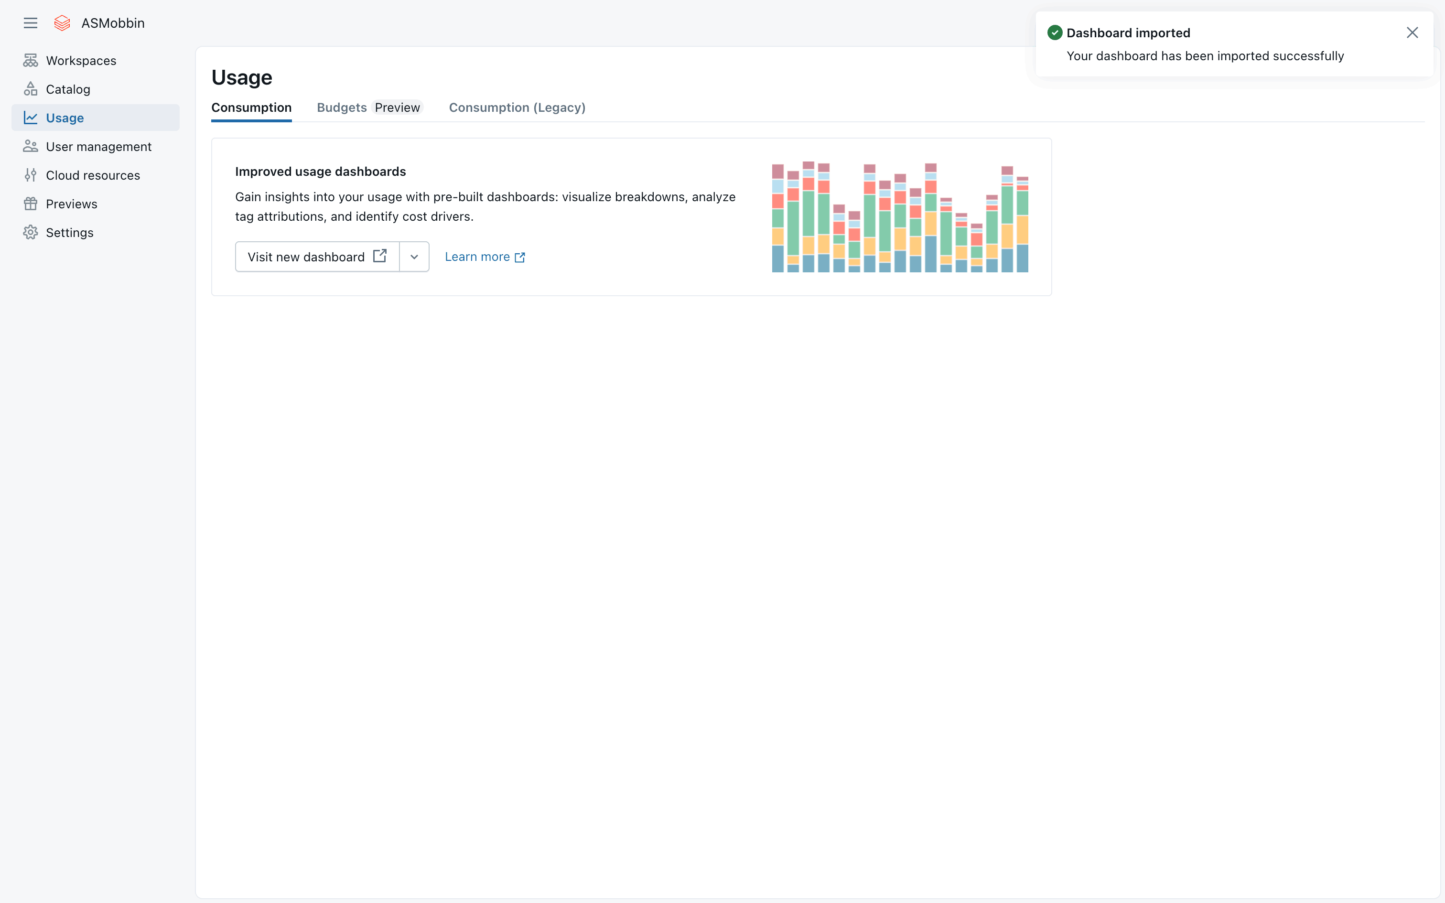Viewport: 1445px width, 903px height.
Task: Click the Catalog shapes icon
Action: click(31, 89)
